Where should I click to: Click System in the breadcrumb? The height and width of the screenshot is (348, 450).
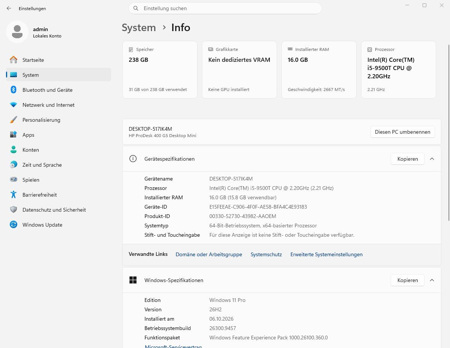(138, 27)
